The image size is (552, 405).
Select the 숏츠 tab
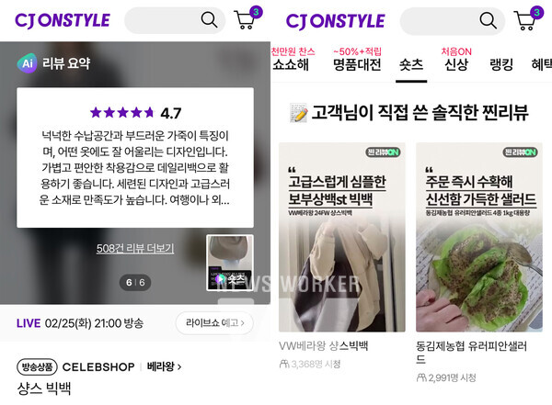point(411,64)
